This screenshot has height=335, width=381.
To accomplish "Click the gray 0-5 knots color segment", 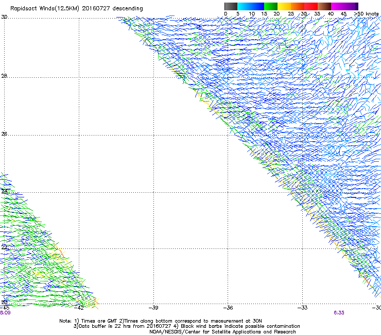I will (x=231, y=6).
